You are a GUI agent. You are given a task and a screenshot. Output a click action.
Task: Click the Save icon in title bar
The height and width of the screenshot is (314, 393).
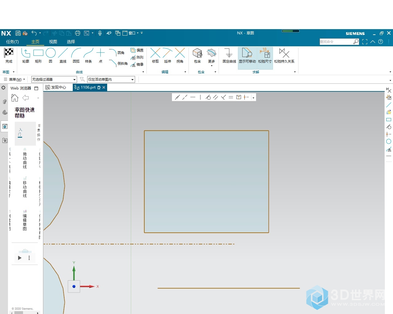[18, 33]
